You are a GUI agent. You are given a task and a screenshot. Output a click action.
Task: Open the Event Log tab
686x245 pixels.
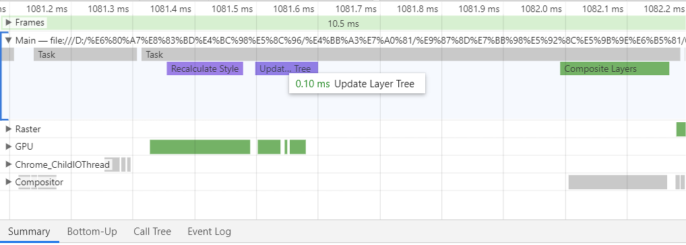tap(209, 232)
